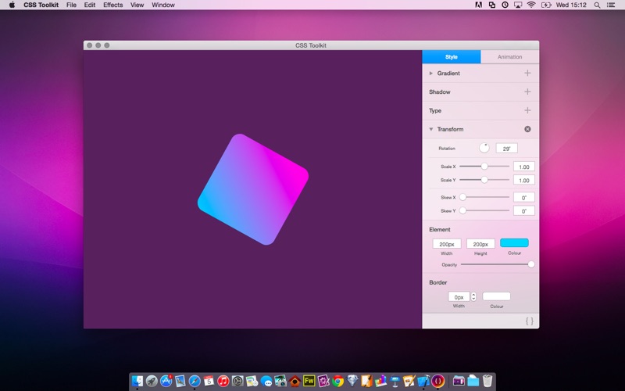Select the Style tab
The height and width of the screenshot is (391, 625).
452,57
